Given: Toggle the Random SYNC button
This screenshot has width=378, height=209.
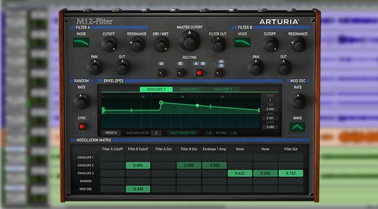Looking at the screenshot, I should click(82, 126).
